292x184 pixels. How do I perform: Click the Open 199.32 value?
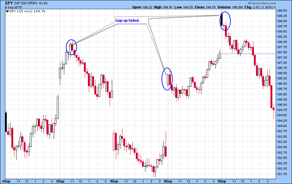pos(142,7)
